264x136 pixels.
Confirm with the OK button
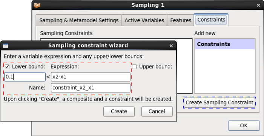(x=244, y=125)
